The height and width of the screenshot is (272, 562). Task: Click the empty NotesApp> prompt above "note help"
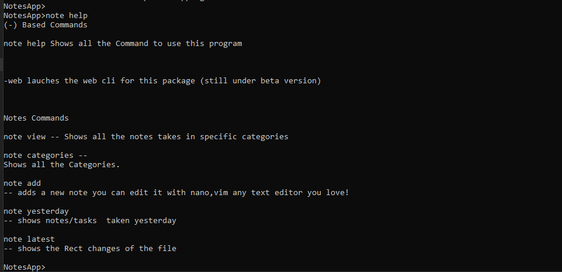pyautogui.click(x=23, y=6)
